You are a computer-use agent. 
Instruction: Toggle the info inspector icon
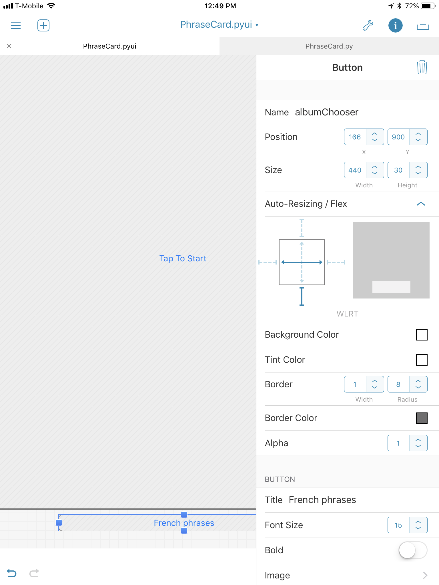pos(395,25)
